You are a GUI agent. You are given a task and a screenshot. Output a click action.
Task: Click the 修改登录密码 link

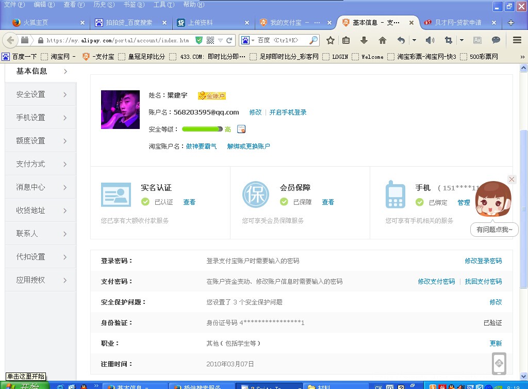pyautogui.click(x=483, y=261)
